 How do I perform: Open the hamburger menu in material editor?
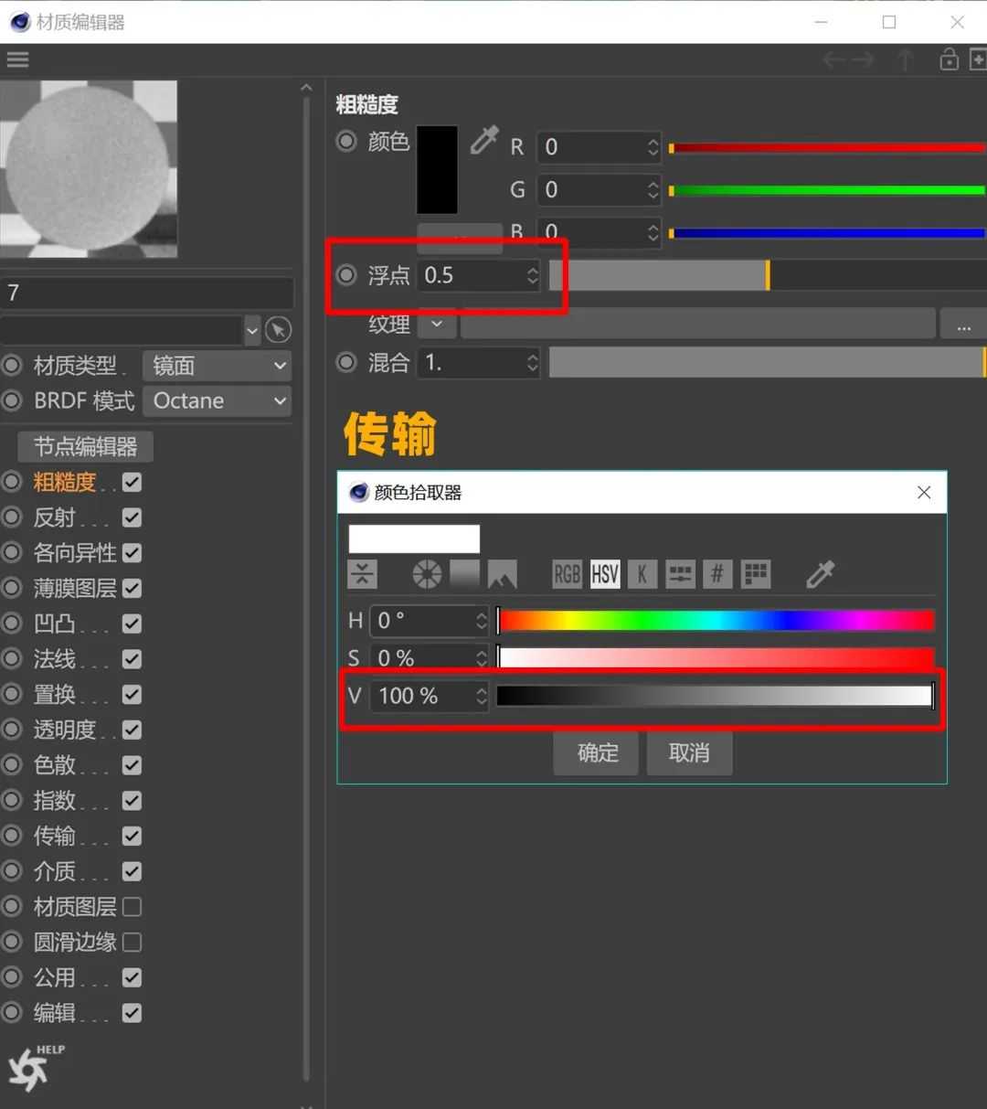17,60
